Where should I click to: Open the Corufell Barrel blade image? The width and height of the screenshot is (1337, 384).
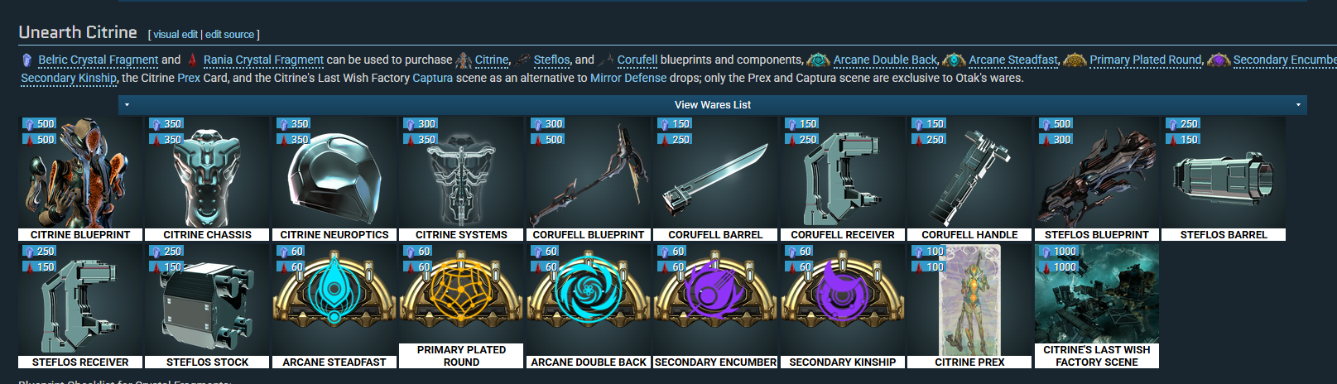coord(715,172)
